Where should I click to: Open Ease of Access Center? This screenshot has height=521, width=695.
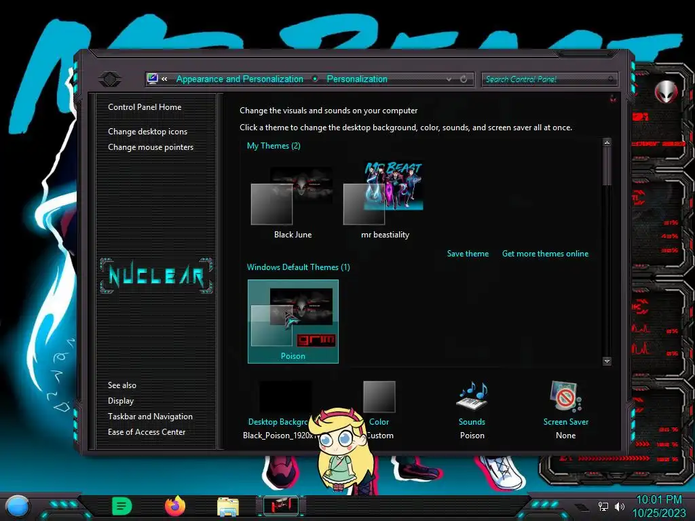pos(147,432)
